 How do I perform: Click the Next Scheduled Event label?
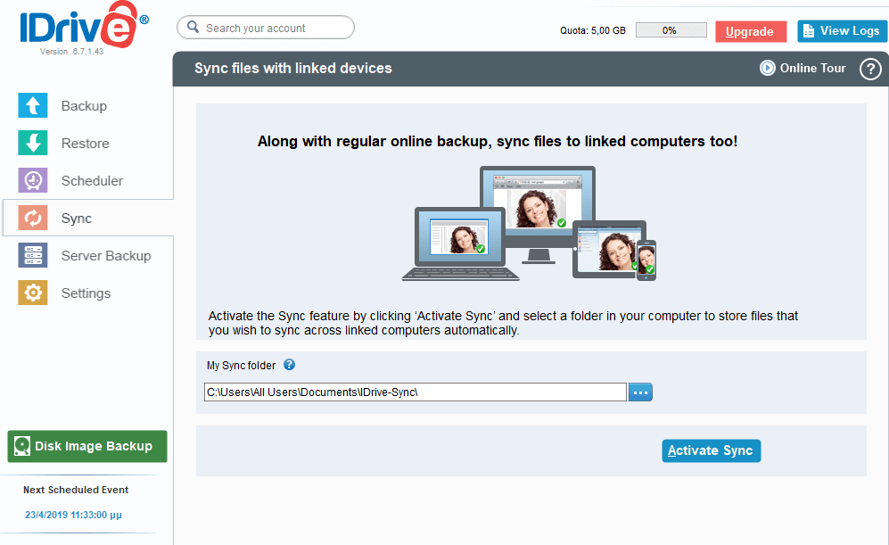pyautogui.click(x=76, y=490)
